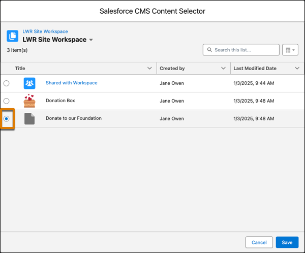Screen dimensions: 305x253
Task: Click the gray document icon for Donate to our Foundation
Action: (29, 118)
